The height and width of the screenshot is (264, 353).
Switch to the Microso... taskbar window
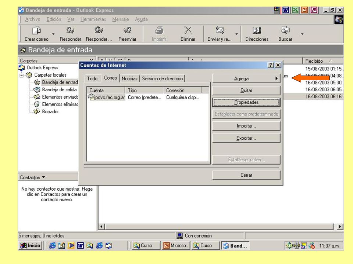click(x=176, y=246)
